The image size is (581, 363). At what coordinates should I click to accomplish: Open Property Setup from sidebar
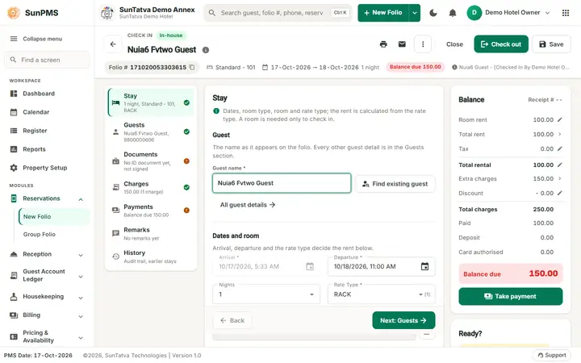48,168
